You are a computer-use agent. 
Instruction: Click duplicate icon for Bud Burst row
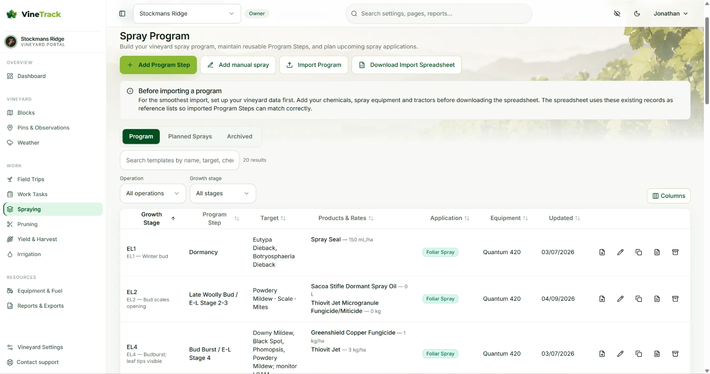pos(639,354)
